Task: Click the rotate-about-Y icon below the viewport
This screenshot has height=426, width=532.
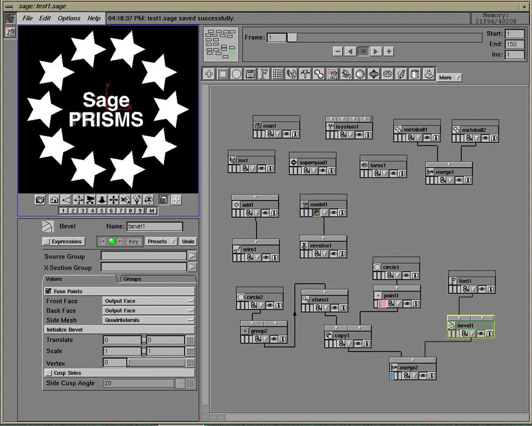Action: pos(137,200)
